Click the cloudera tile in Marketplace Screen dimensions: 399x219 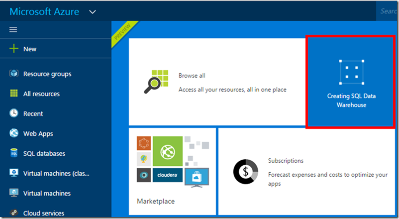click(x=168, y=175)
